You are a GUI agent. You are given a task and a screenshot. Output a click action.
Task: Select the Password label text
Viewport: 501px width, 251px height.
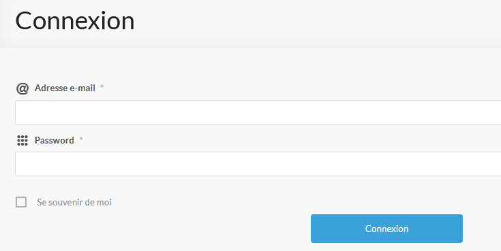[55, 140]
